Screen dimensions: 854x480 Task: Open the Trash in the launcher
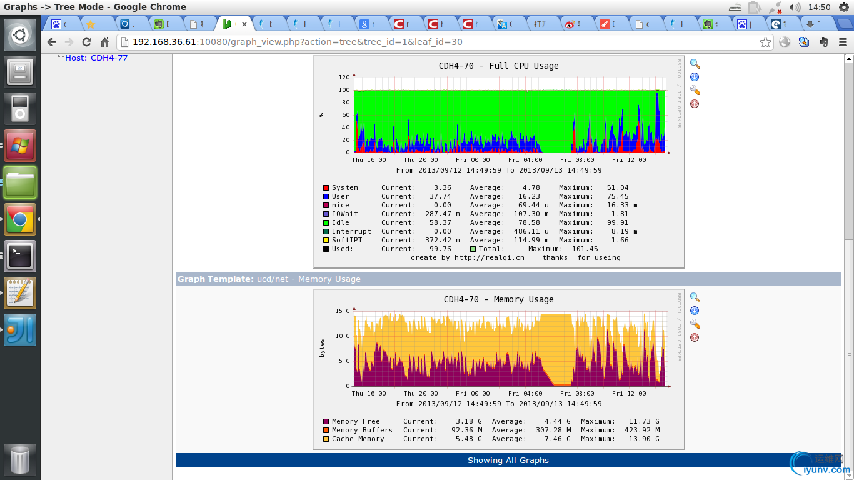coord(20,460)
